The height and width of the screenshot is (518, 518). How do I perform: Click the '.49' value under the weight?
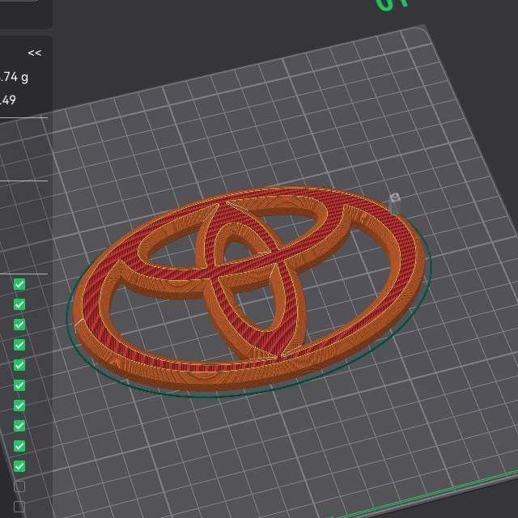[x=8, y=100]
